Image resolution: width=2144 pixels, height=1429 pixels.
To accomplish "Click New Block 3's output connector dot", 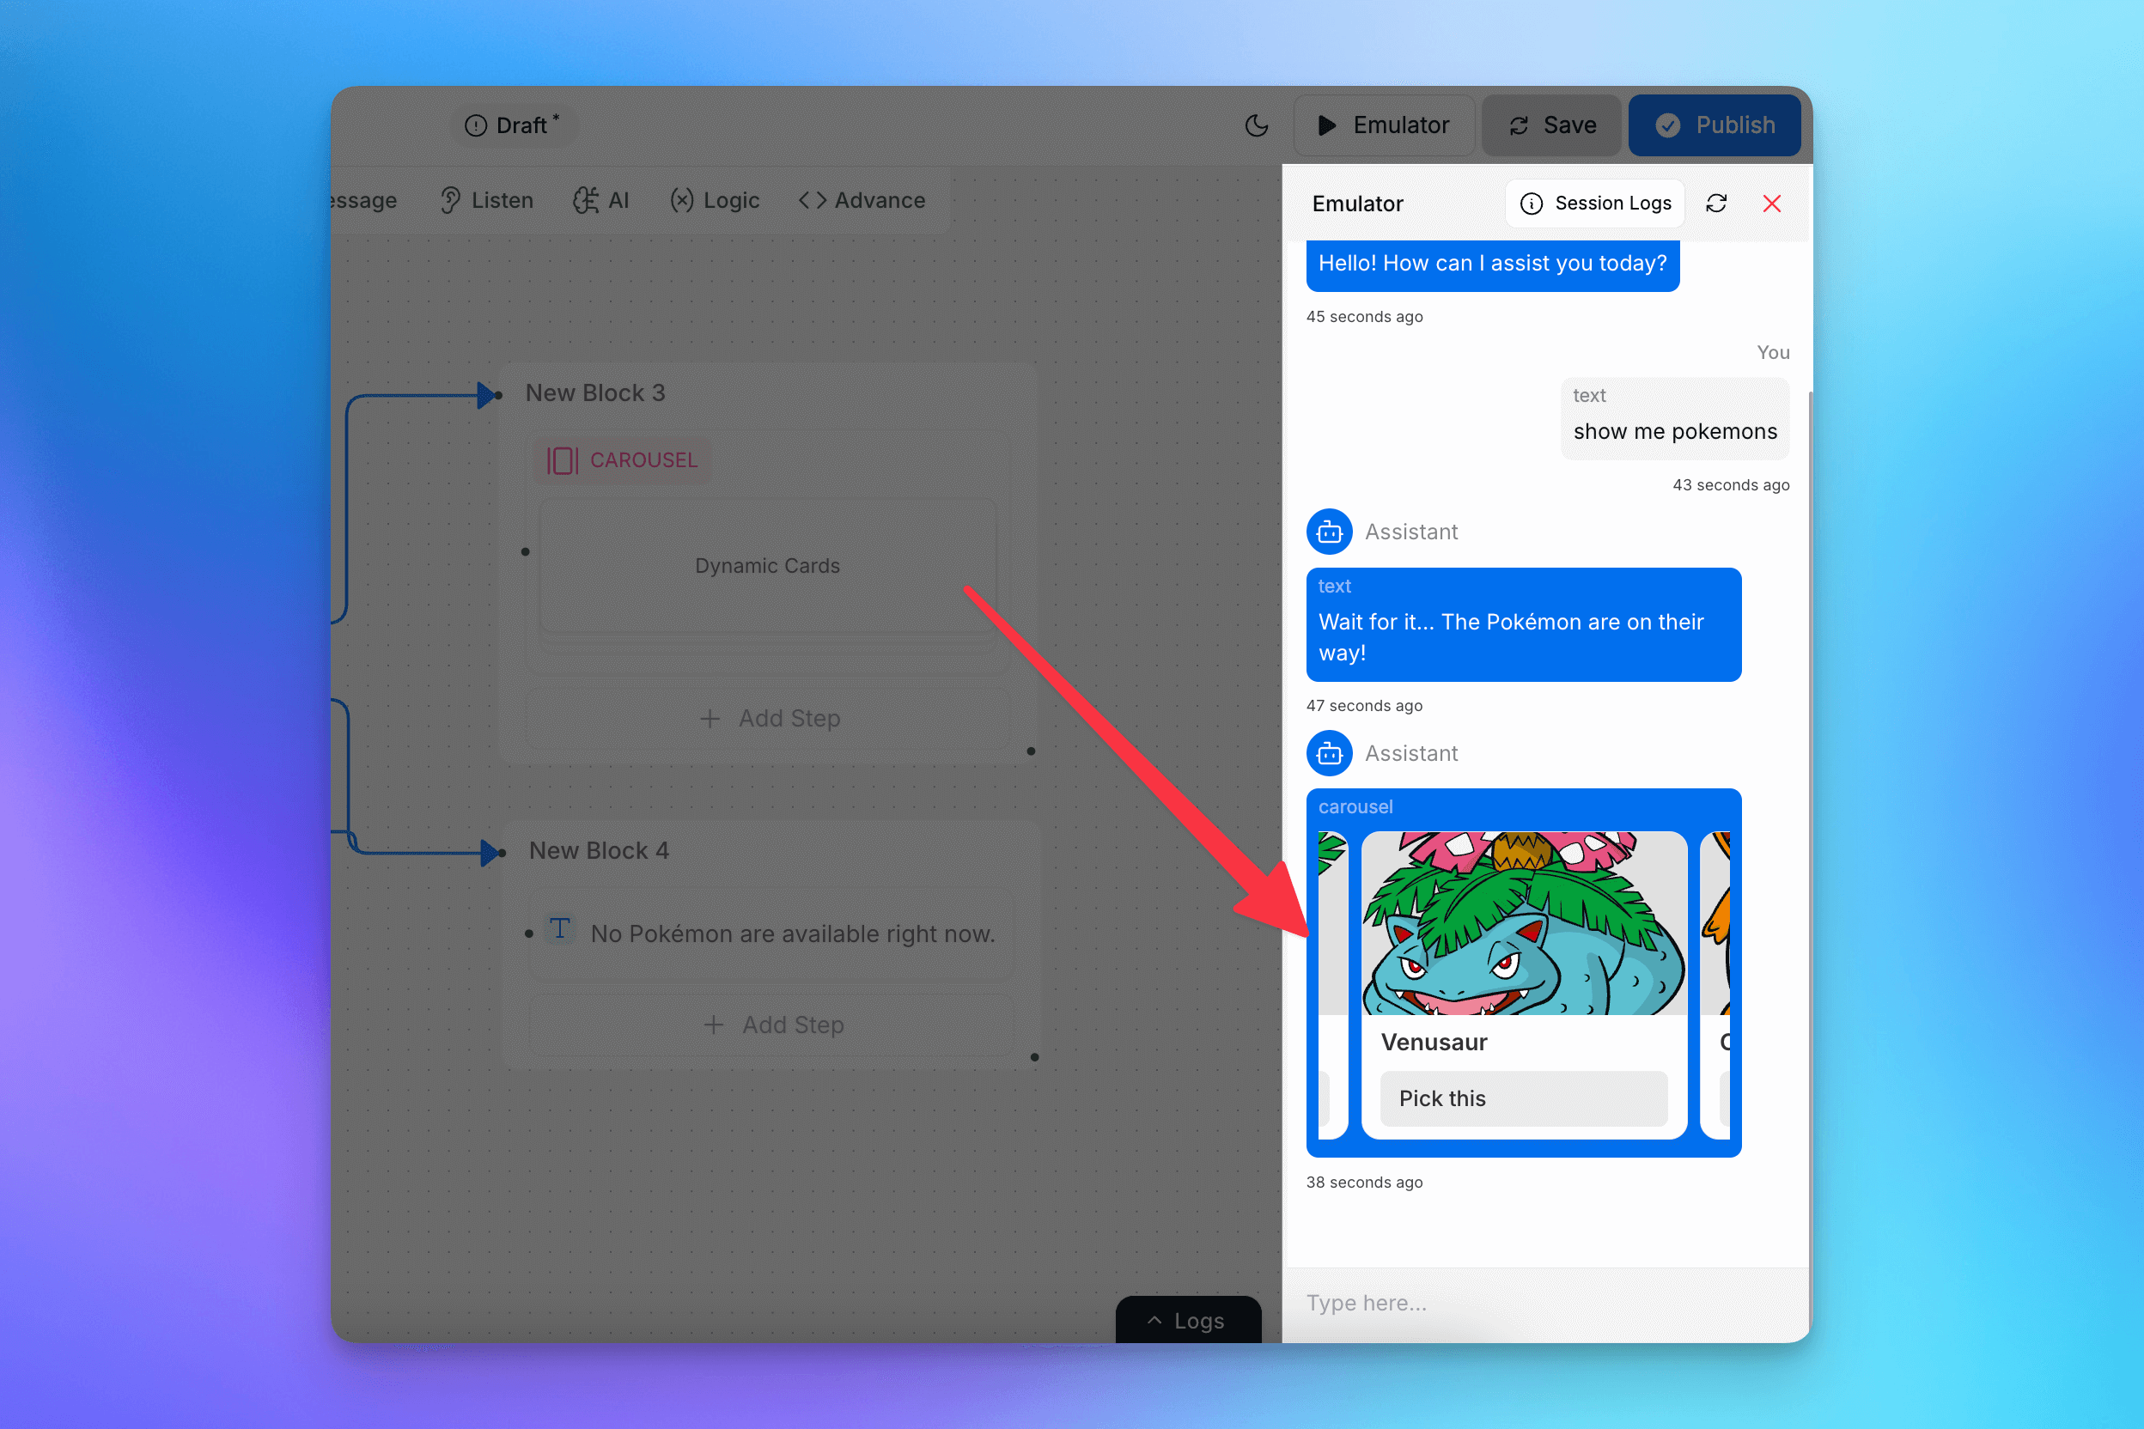I will click(x=1031, y=751).
